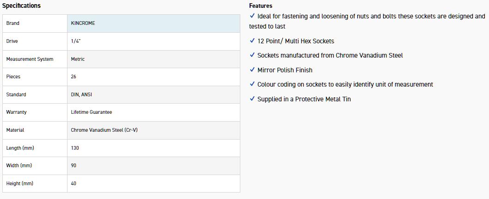Click the Measurement System label cell

click(x=30, y=59)
